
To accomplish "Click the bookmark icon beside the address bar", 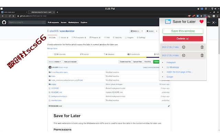I will (13, 16).
